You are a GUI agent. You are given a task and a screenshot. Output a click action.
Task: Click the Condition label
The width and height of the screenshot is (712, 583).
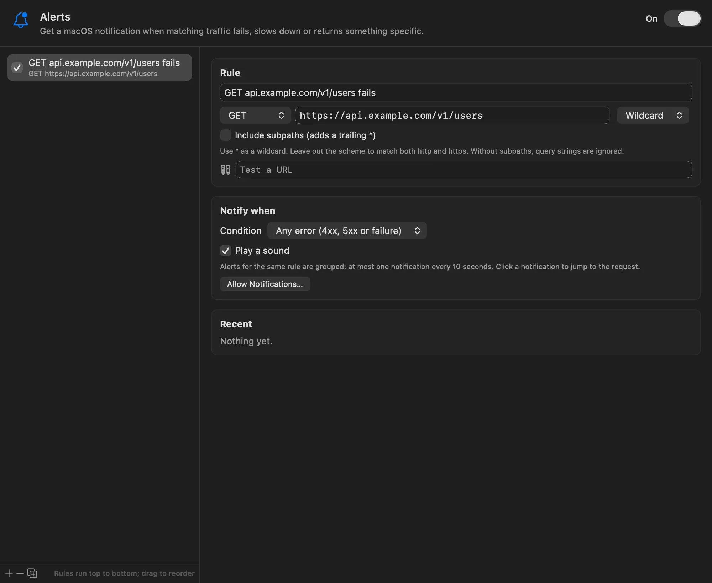[241, 231]
